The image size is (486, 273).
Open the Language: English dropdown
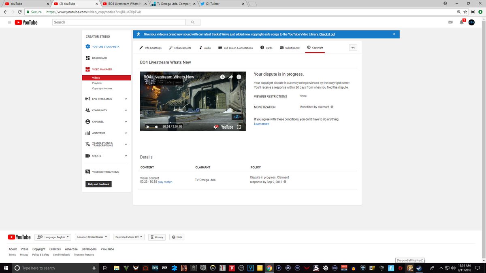tap(53, 237)
